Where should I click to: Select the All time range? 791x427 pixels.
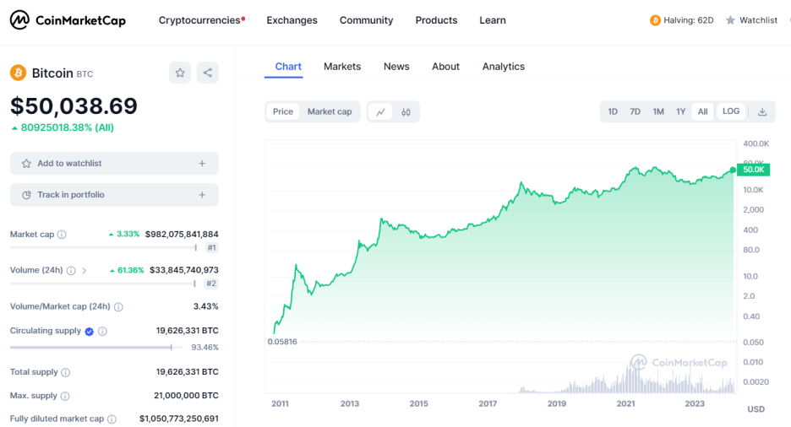point(703,111)
